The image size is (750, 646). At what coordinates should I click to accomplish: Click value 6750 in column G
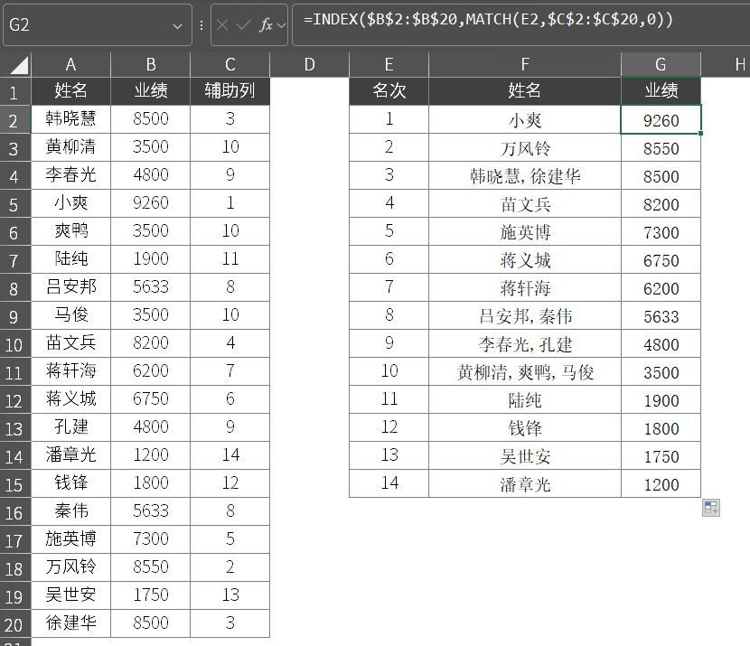coord(661,260)
